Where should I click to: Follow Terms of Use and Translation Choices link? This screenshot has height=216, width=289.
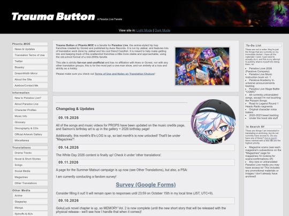pyautogui.click(x=125, y=74)
